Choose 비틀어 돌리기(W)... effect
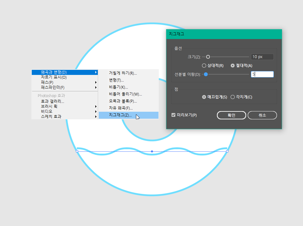The image size is (303, 226). point(129,94)
